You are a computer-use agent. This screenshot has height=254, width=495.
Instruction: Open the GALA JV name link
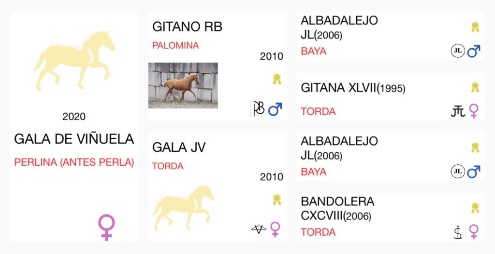[x=179, y=147]
